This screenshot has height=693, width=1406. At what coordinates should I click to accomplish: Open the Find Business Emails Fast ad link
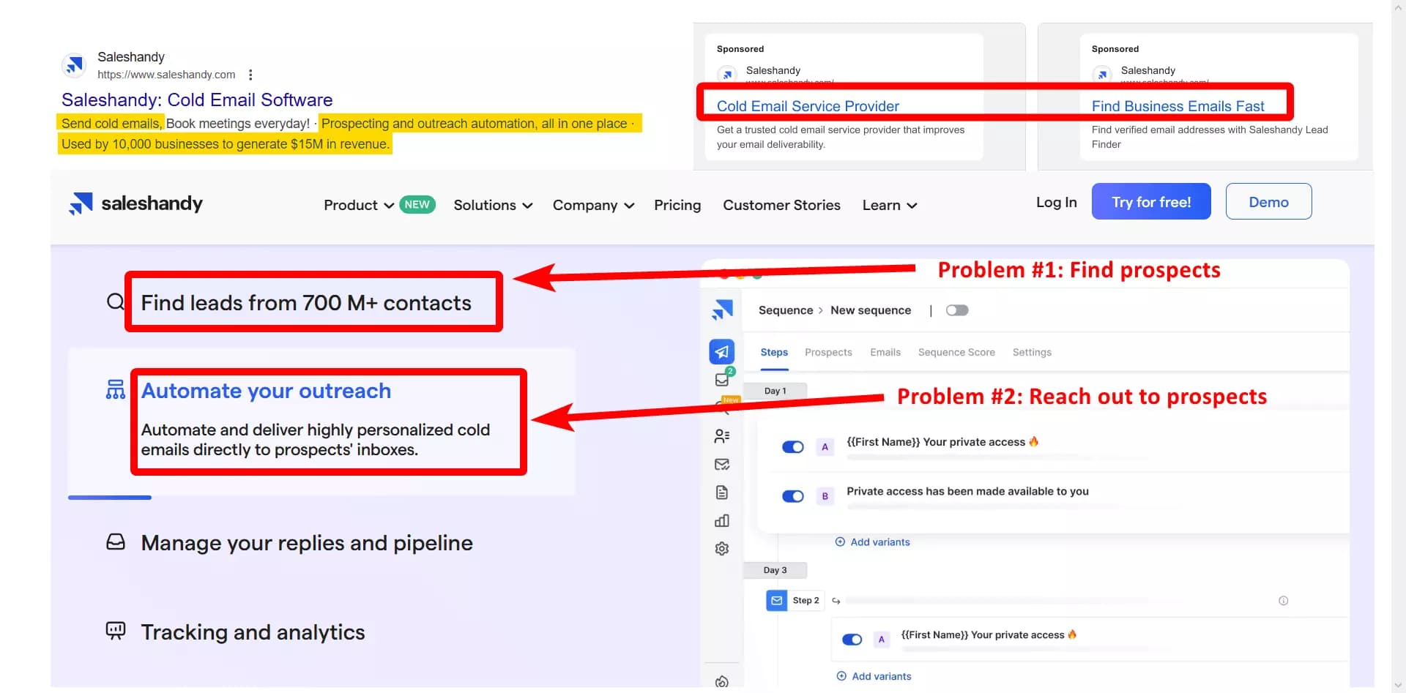1178,106
